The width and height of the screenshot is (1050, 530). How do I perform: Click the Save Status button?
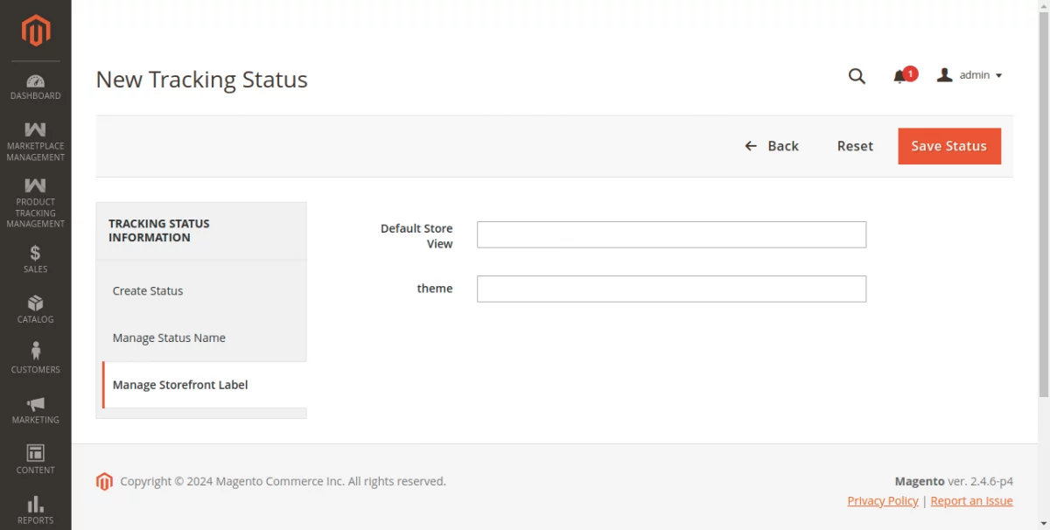point(948,146)
